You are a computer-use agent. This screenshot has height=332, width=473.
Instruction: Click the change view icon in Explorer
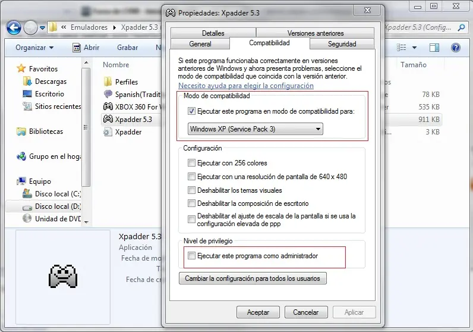(401, 48)
